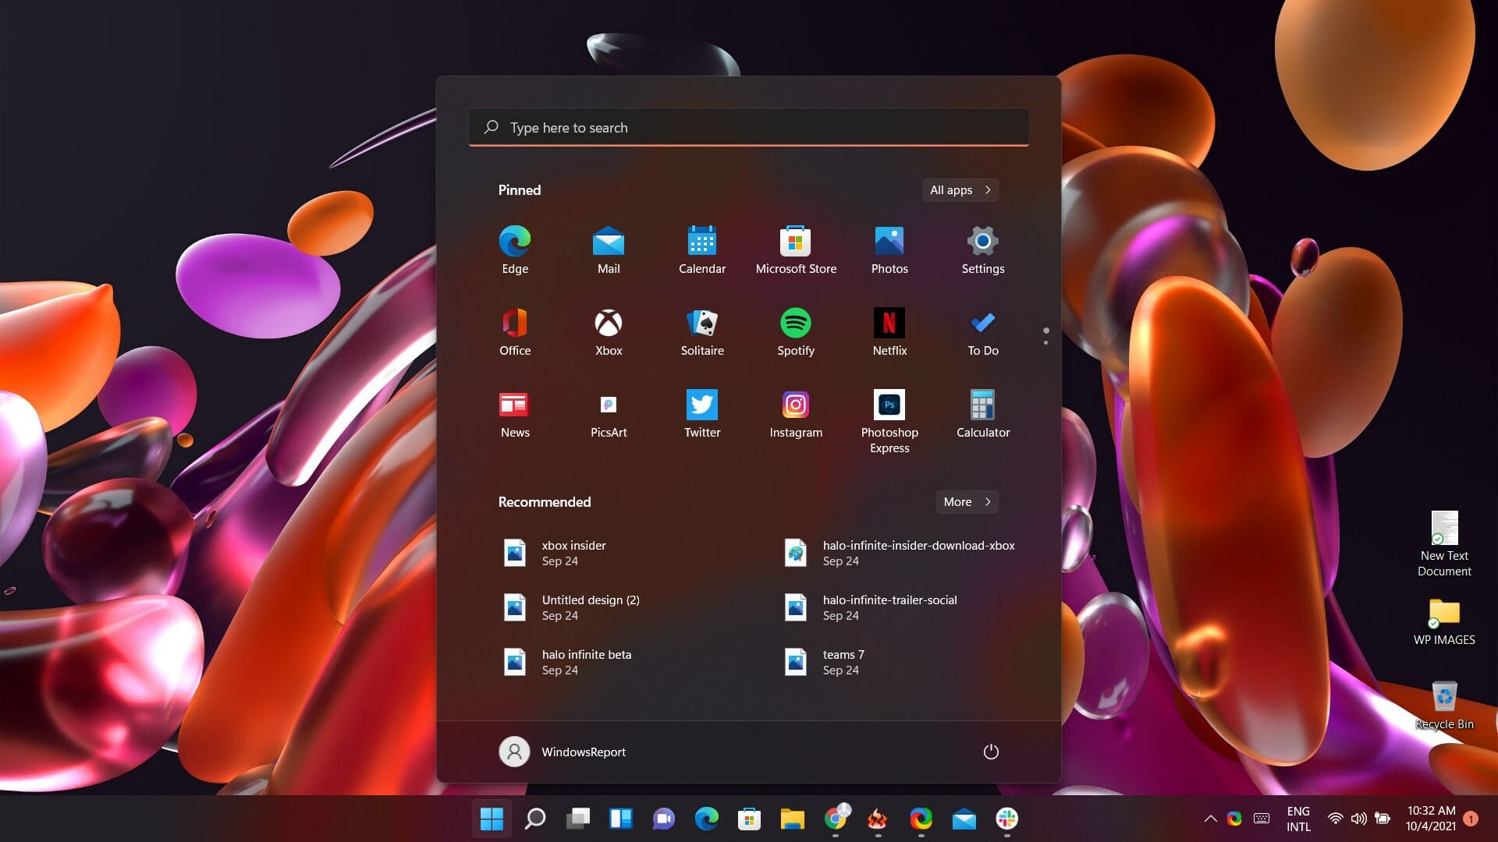Expand the All apps list
The width and height of the screenshot is (1498, 842).
point(960,190)
